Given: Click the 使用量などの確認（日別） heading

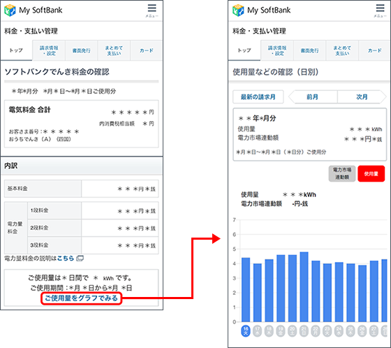Looking at the screenshot, I should (x=276, y=72).
